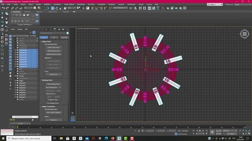Open the Hierarchy command panel tab

(55, 29)
